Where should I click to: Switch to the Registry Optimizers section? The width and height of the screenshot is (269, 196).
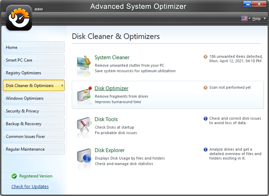click(x=33, y=73)
